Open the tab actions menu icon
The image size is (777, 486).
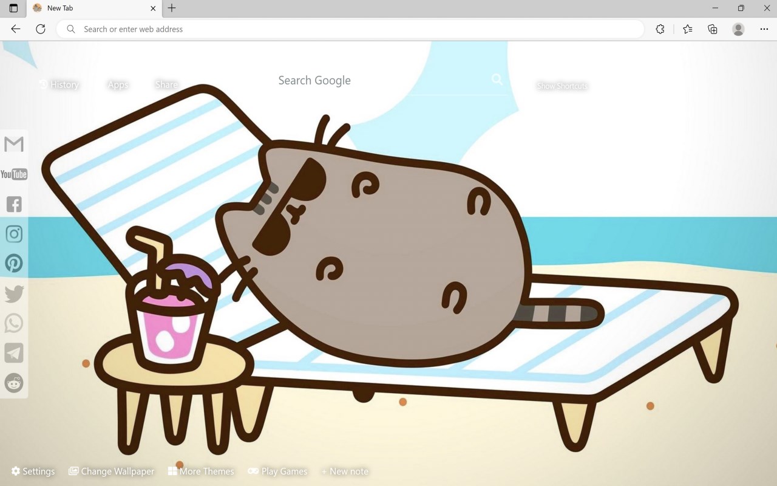coord(13,8)
